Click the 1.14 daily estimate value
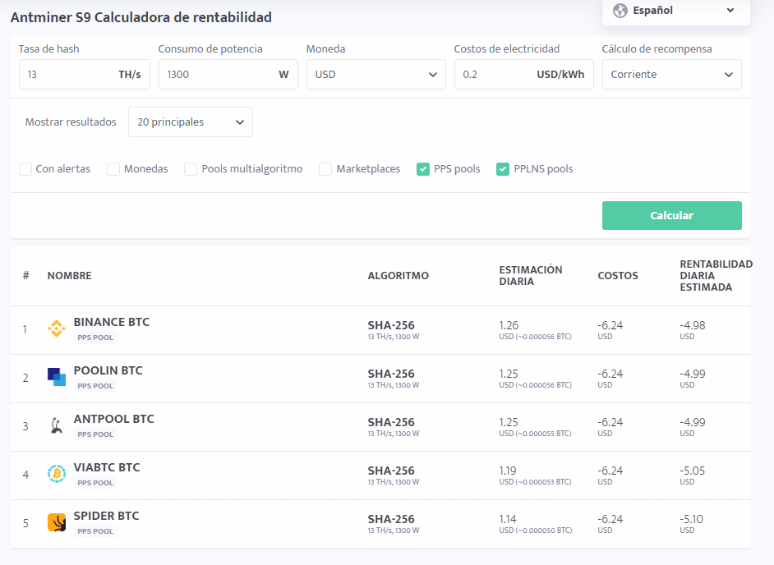 pyautogui.click(x=508, y=519)
